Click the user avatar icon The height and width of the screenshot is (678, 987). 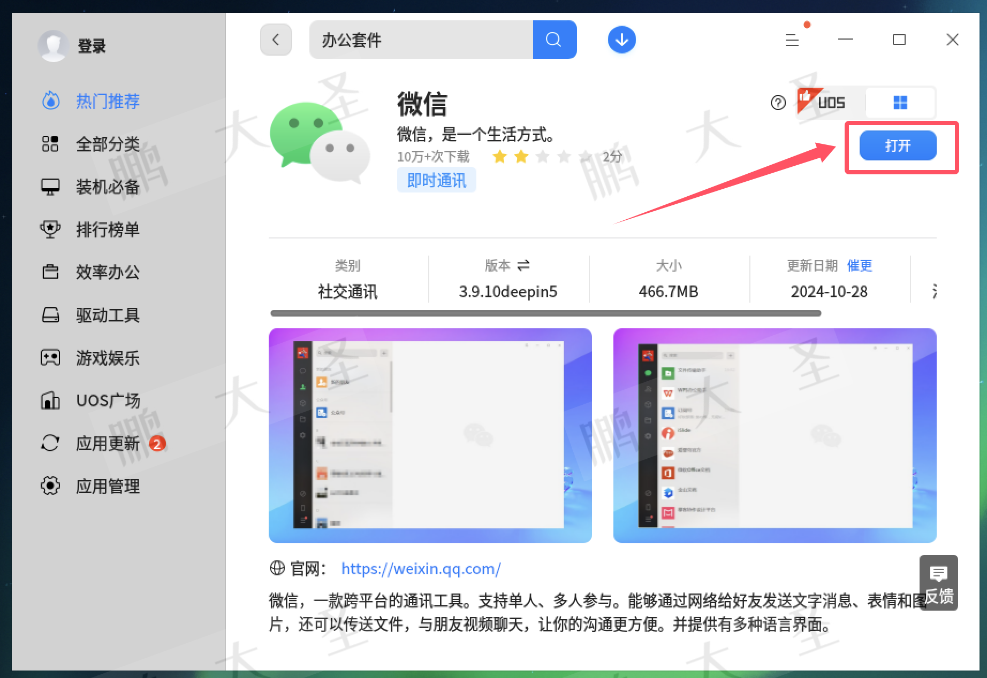(x=53, y=45)
